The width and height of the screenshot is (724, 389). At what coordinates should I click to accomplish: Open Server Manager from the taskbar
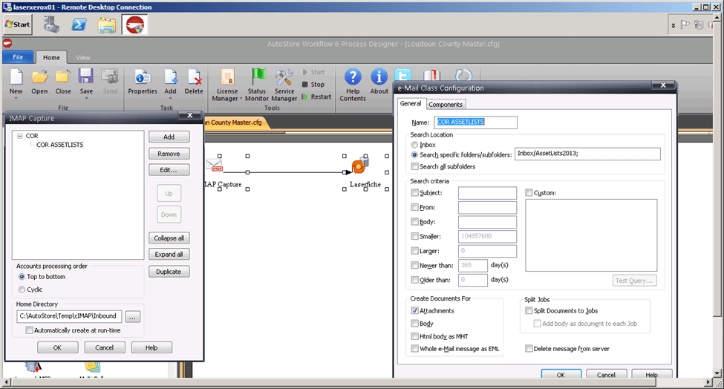tap(51, 24)
